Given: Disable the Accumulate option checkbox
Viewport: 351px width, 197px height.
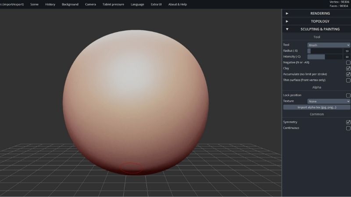Looking at the screenshot, I should 348,74.
